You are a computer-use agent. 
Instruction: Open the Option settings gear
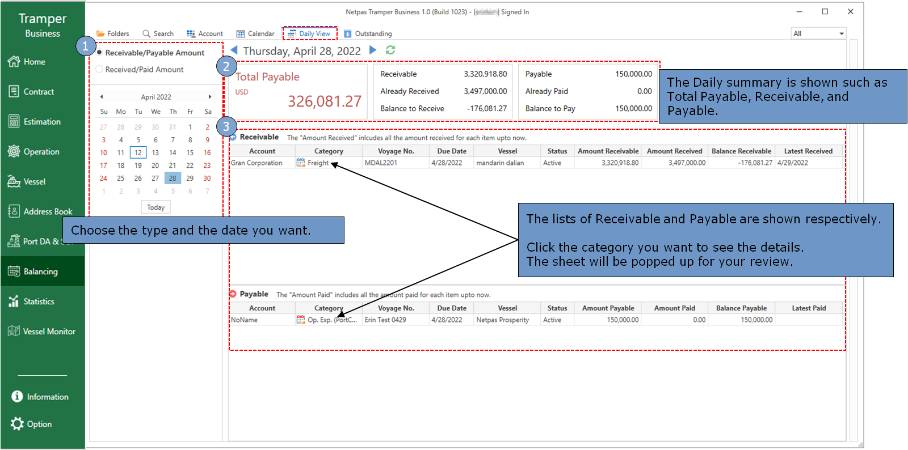pyautogui.click(x=17, y=424)
